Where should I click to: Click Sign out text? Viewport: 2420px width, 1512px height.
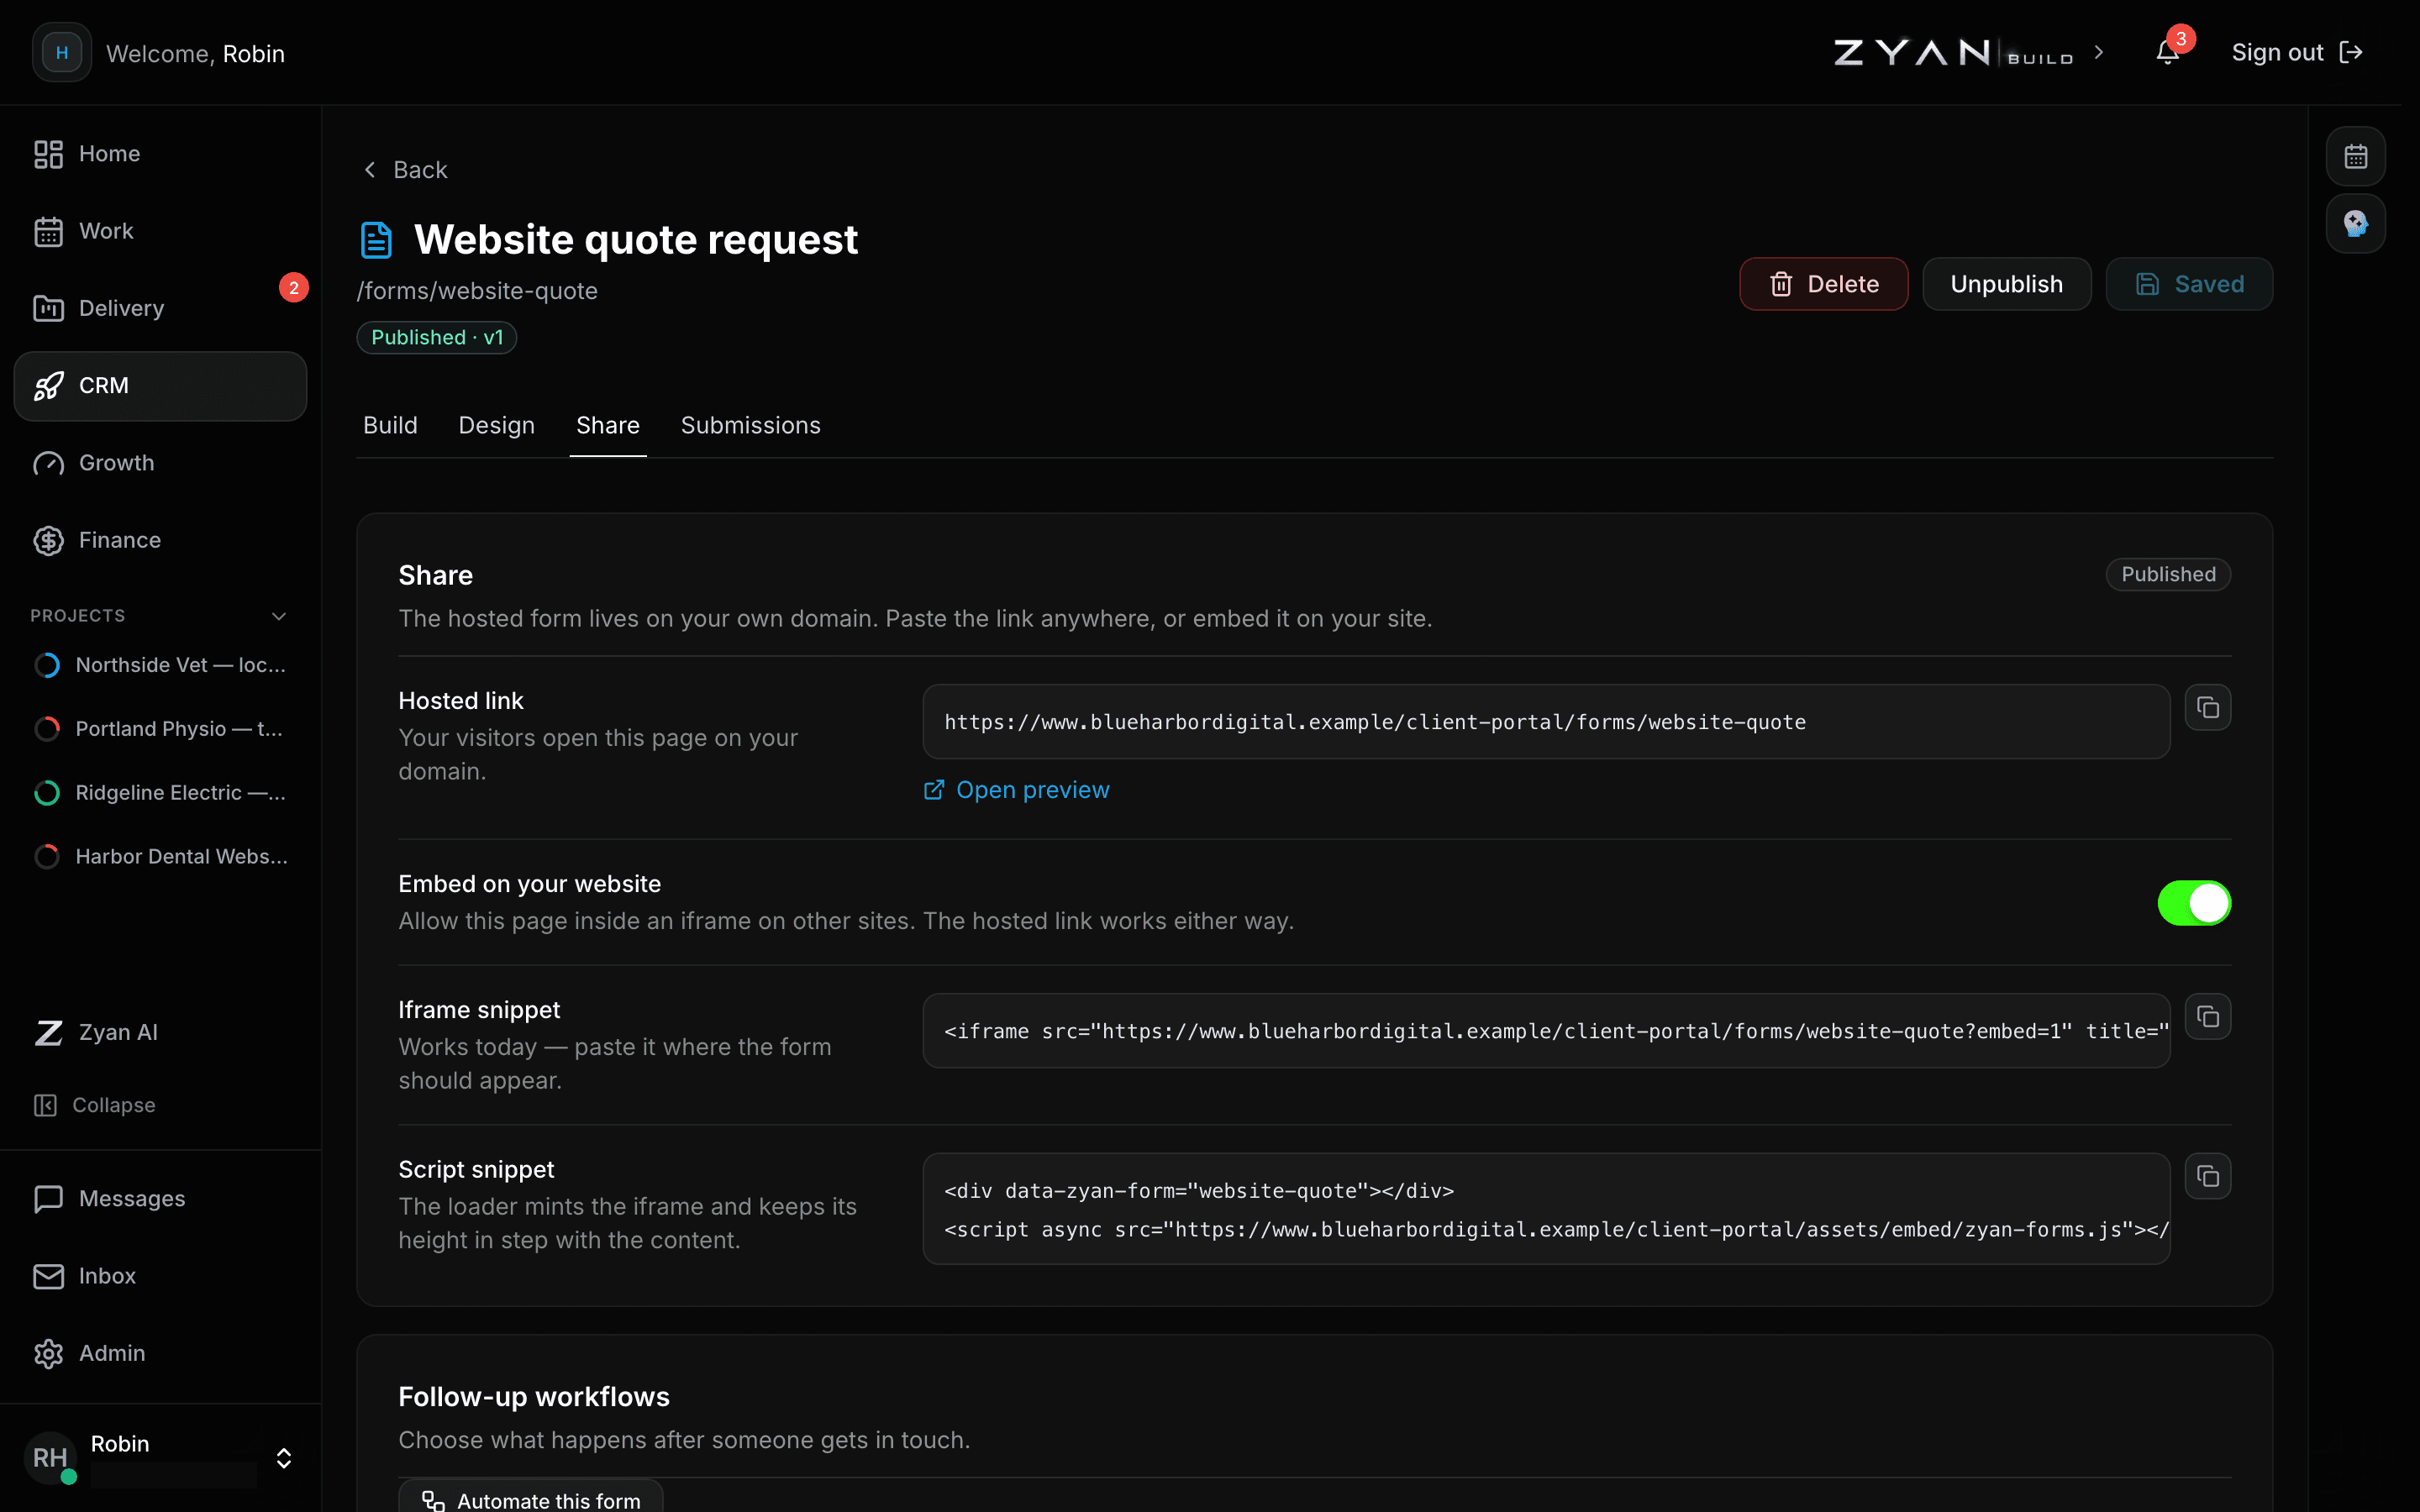tap(2277, 52)
